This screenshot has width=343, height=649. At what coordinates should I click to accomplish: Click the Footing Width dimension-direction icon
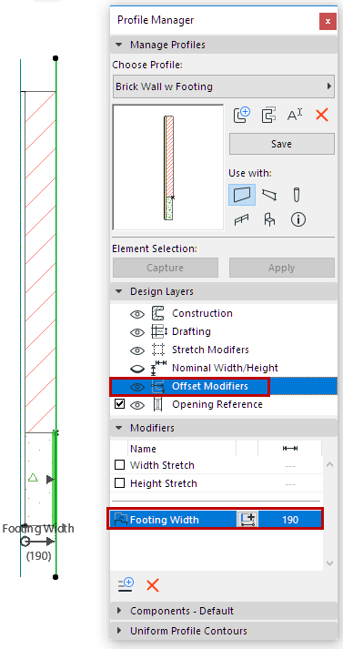pyautogui.click(x=247, y=520)
